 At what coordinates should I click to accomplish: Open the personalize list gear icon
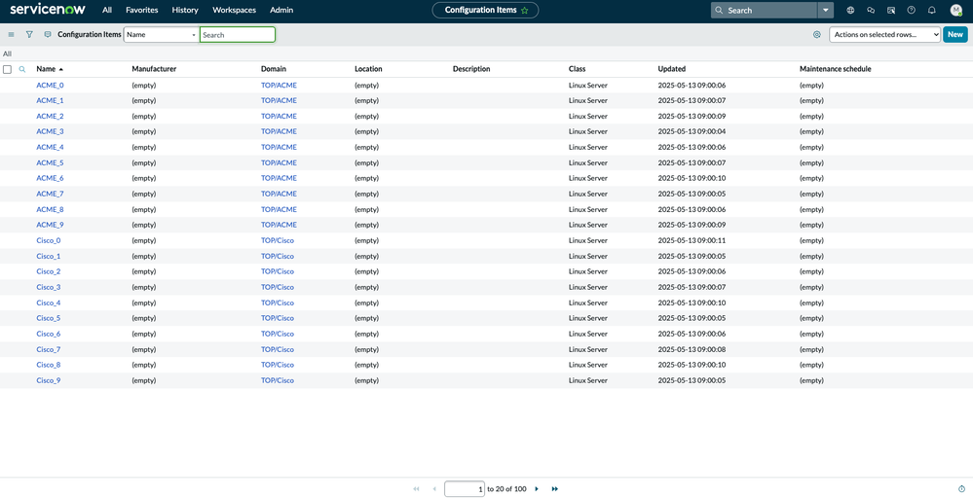(816, 35)
